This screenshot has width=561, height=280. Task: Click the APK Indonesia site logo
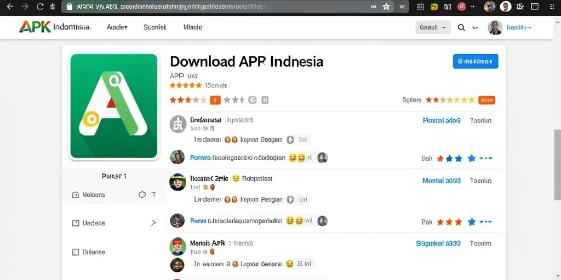coord(55,27)
